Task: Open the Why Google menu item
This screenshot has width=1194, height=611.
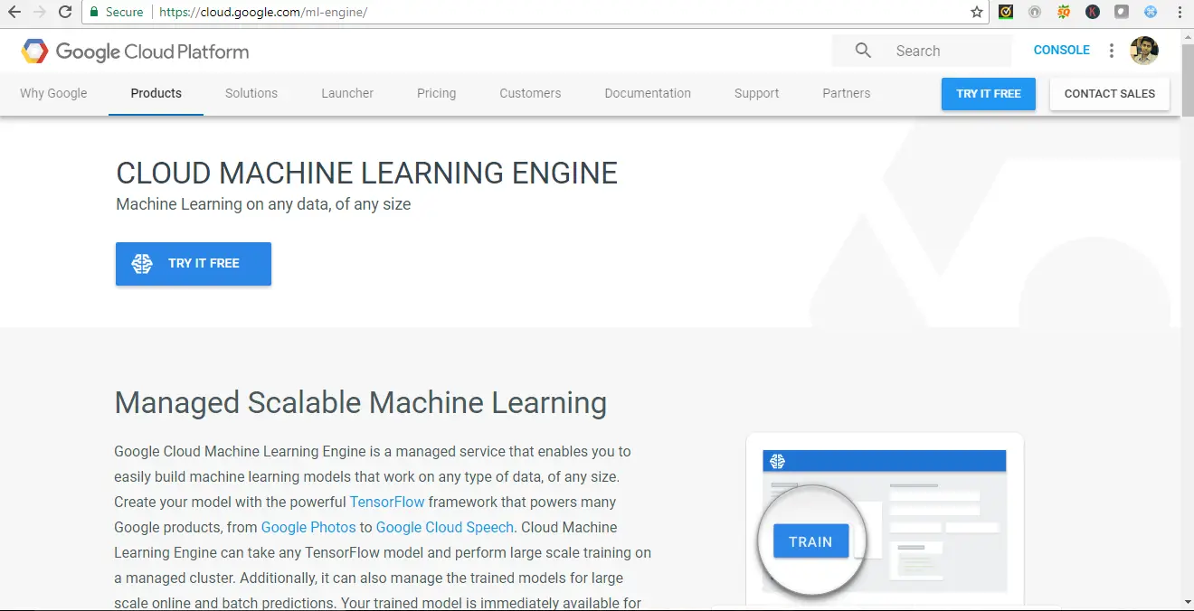Action: pyautogui.click(x=53, y=93)
